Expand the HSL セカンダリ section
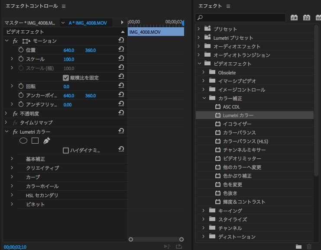Image resolution: width=321 pixels, height=250 pixels. (12, 195)
